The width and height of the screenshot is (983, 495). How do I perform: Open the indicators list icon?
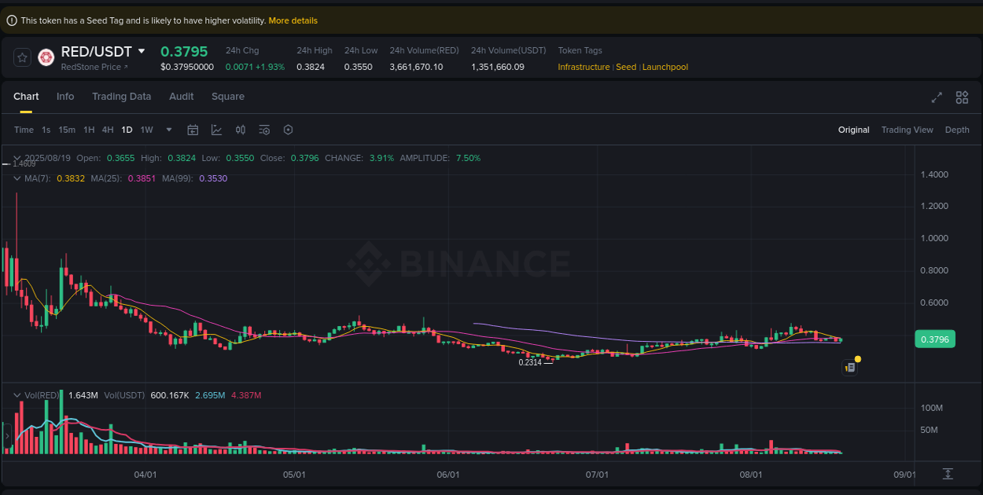point(264,130)
